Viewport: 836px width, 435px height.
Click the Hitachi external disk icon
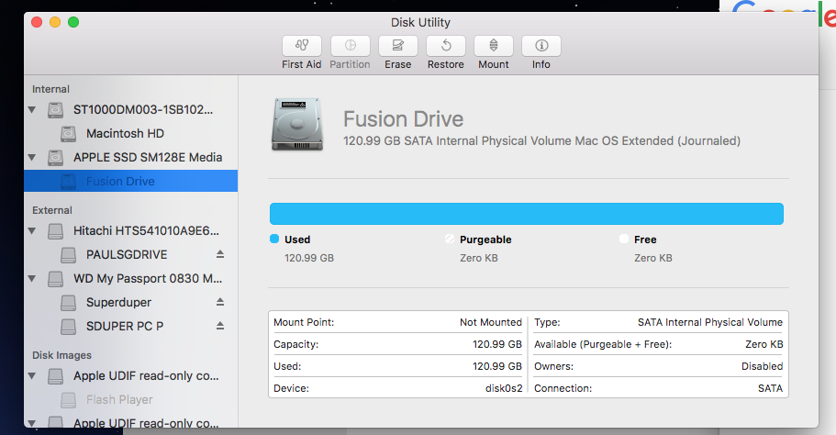55,231
